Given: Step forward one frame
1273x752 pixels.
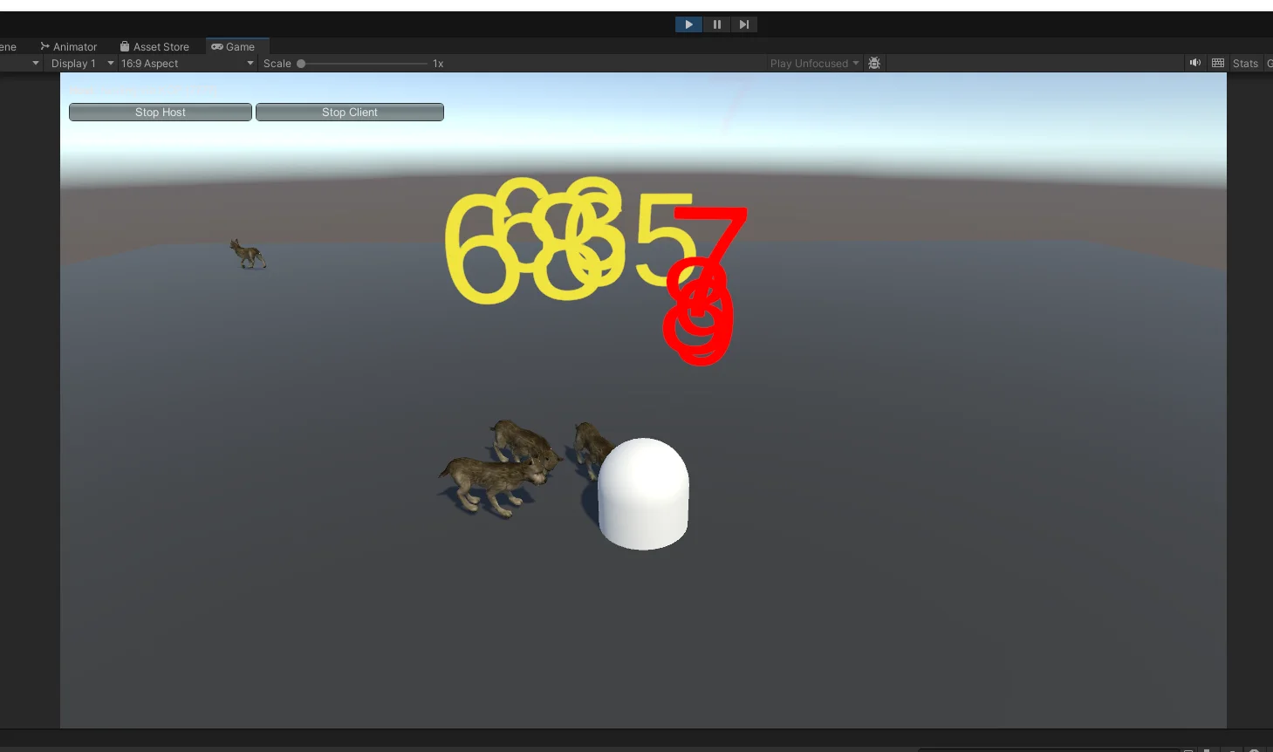Looking at the screenshot, I should (x=743, y=24).
